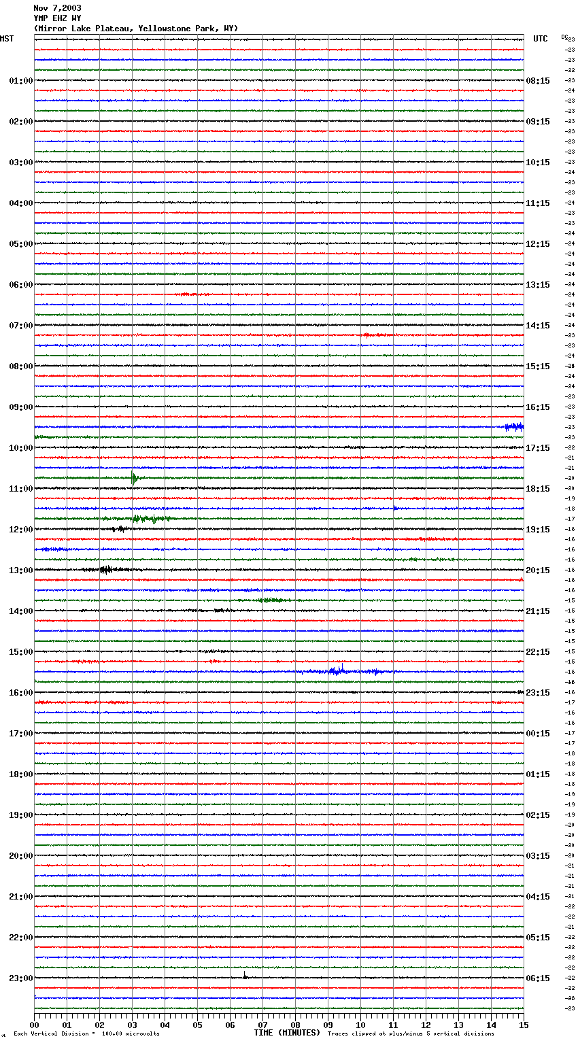Click the "MST" column header

[7, 39]
